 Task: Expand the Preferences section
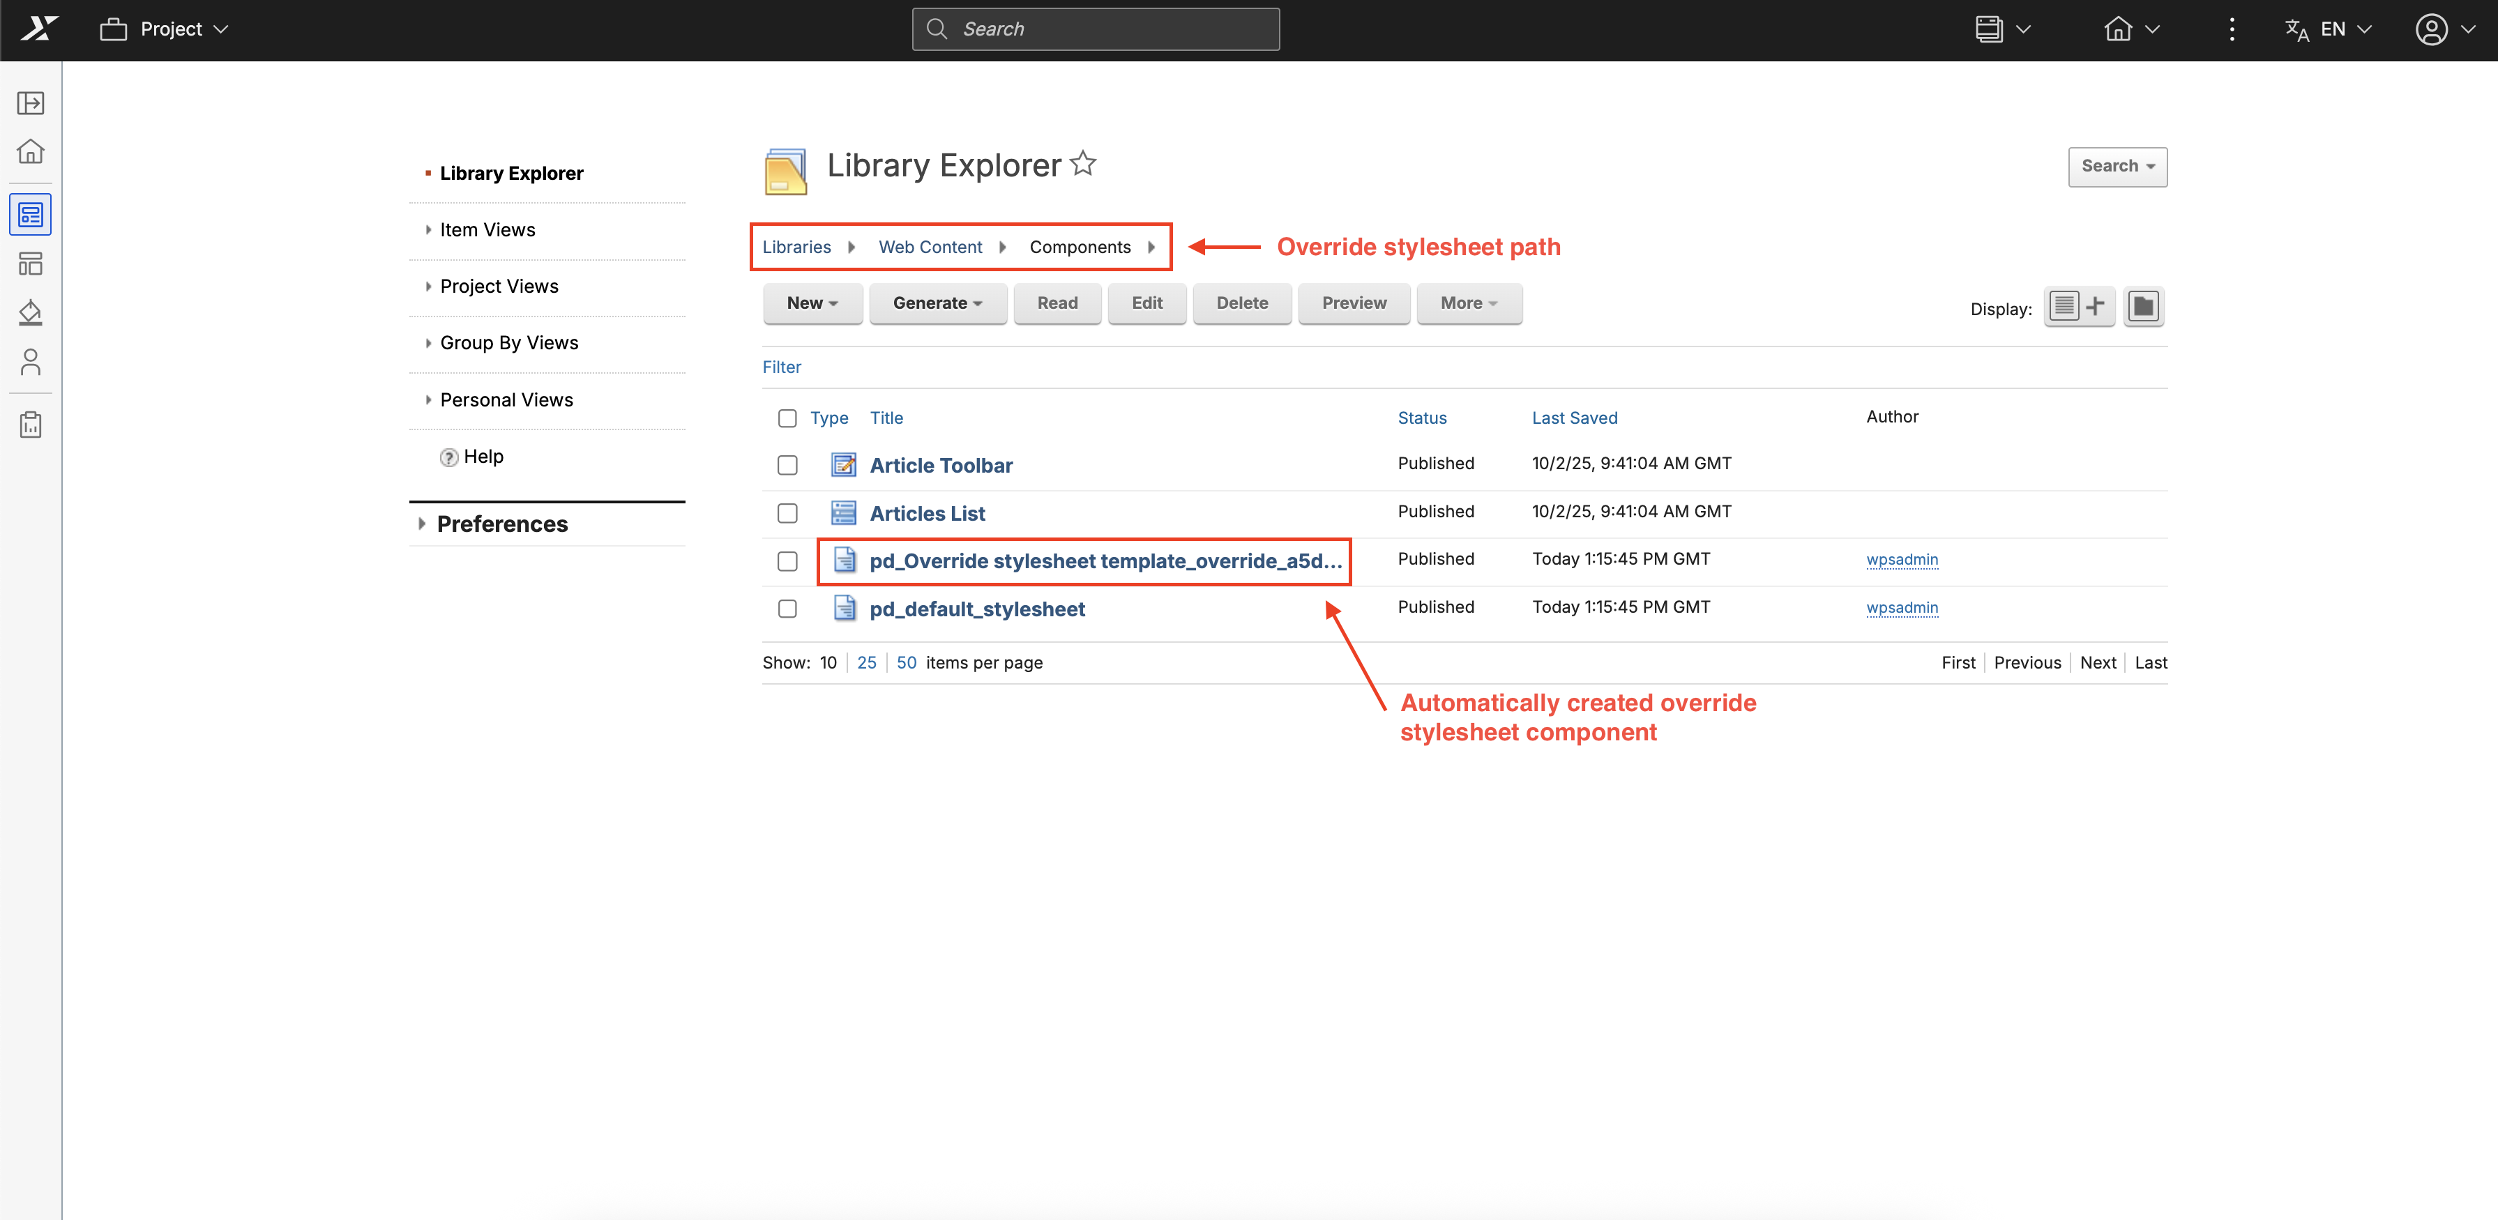[501, 524]
